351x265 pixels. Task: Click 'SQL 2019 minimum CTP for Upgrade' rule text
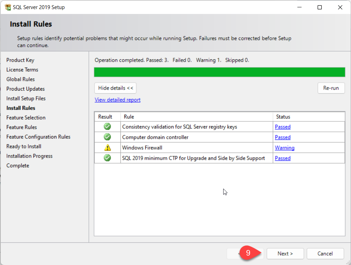(x=193, y=158)
